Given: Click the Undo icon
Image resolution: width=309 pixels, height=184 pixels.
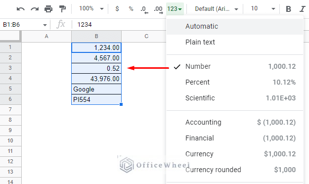Looking at the screenshot, I should tap(20, 9).
